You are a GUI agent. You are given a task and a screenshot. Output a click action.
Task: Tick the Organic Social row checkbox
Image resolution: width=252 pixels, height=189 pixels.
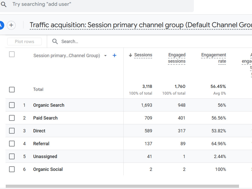(x=12, y=169)
